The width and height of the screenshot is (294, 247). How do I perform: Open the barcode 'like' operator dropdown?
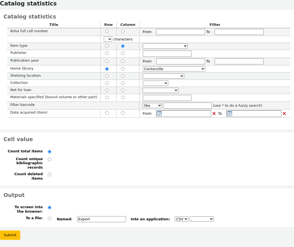pos(152,106)
